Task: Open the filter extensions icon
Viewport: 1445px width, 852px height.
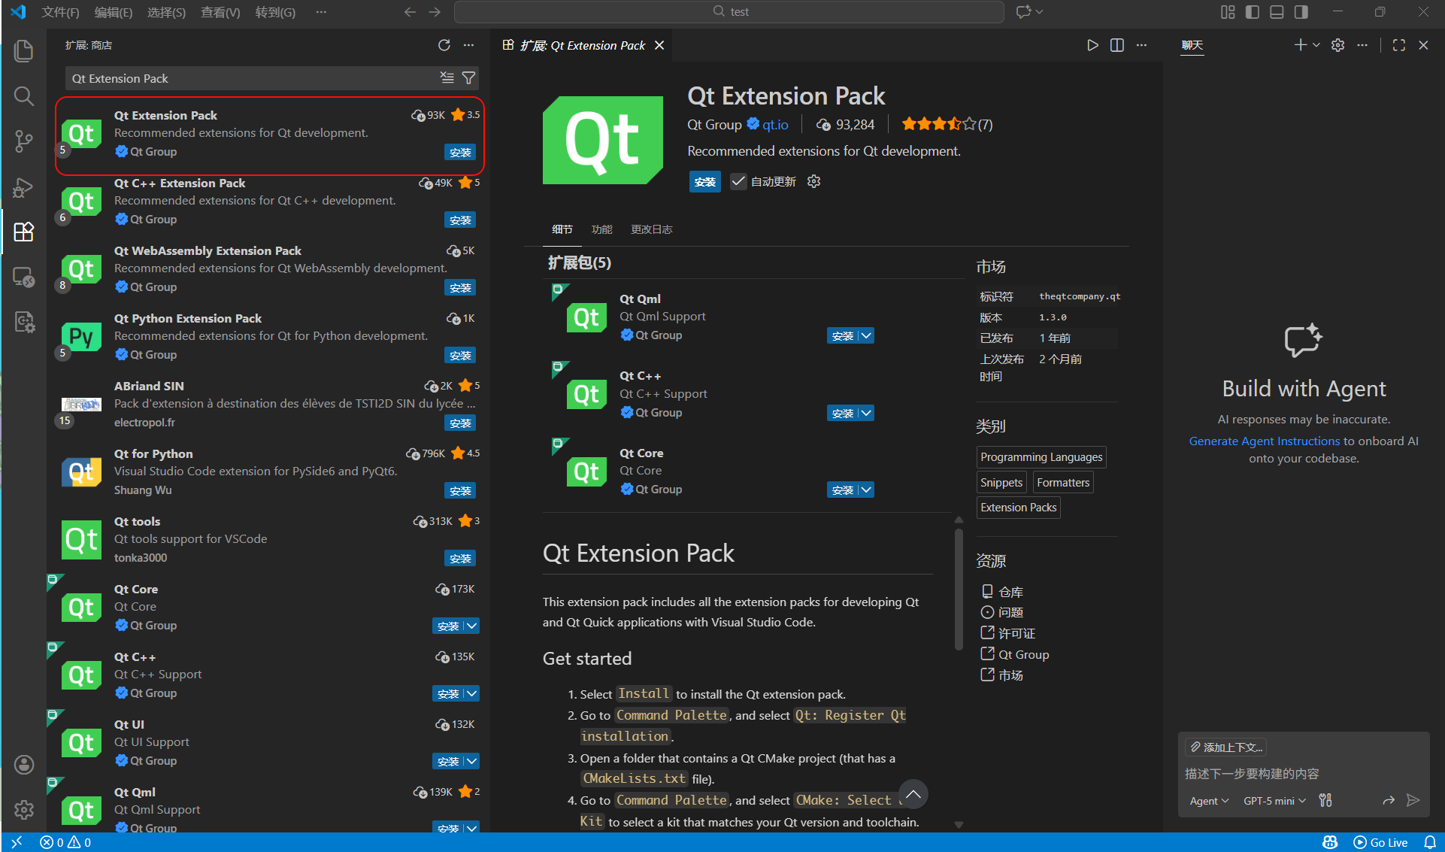Action: pyautogui.click(x=468, y=78)
